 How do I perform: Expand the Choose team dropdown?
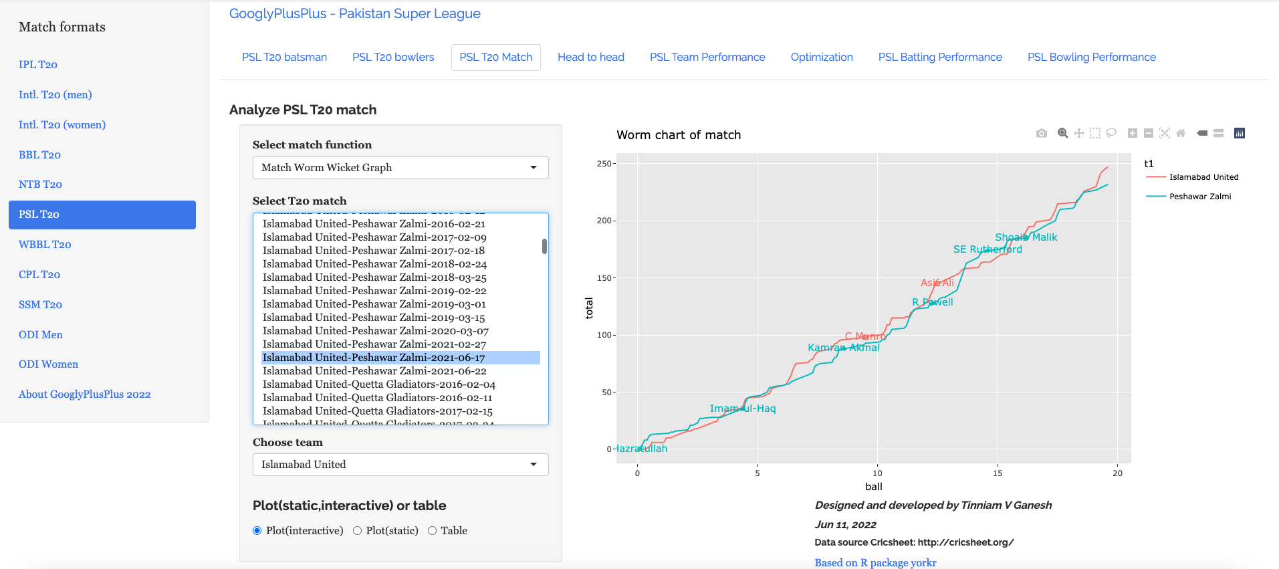[x=400, y=465]
